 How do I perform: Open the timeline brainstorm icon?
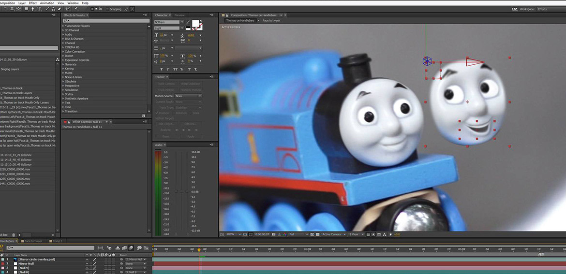(139, 248)
